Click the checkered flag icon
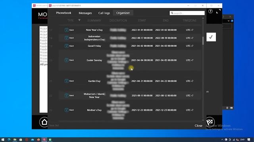 point(210,122)
